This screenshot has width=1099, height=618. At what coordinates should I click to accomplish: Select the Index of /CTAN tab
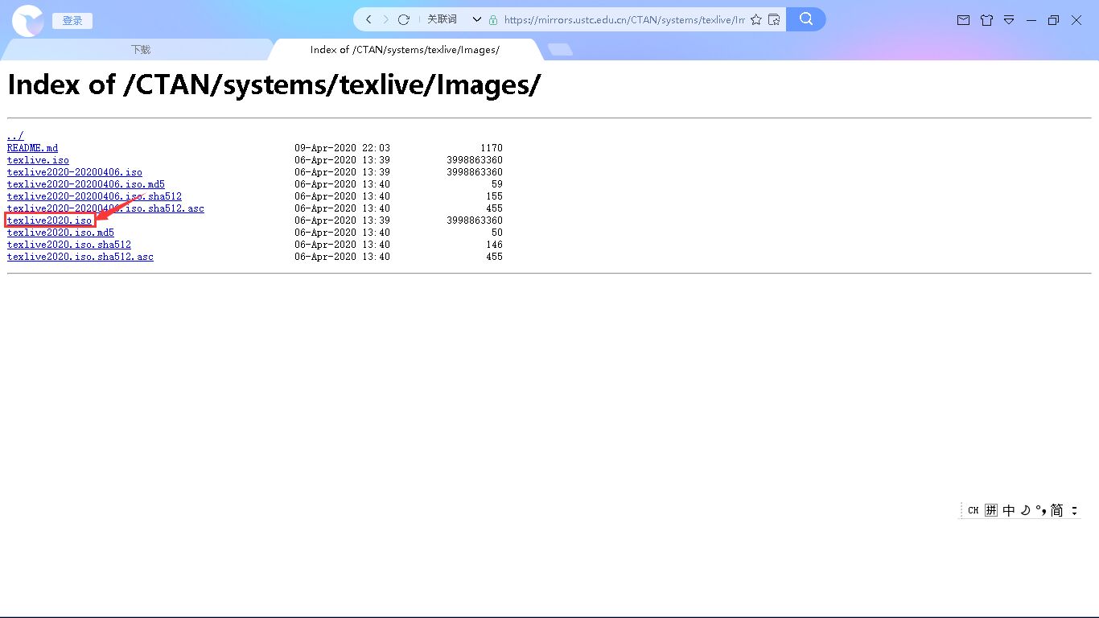(405, 50)
